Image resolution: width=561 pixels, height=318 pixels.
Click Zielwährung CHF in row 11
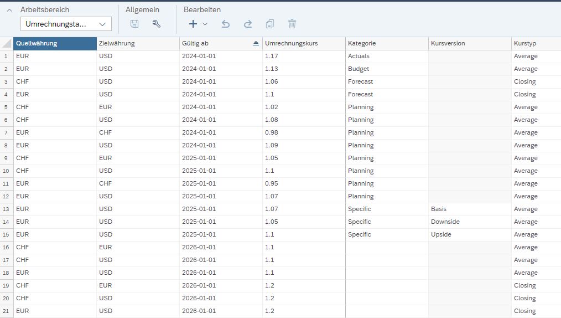coord(138,184)
